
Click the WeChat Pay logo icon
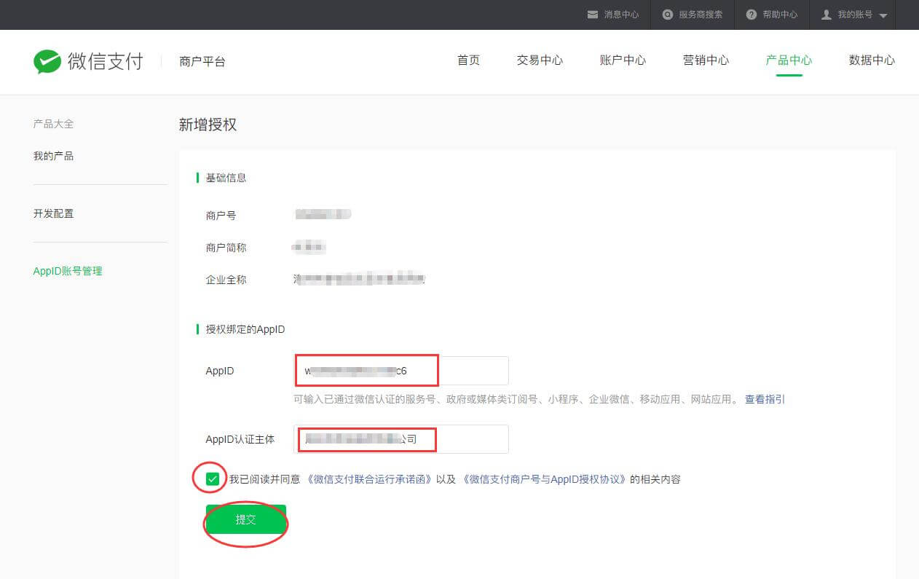47,62
